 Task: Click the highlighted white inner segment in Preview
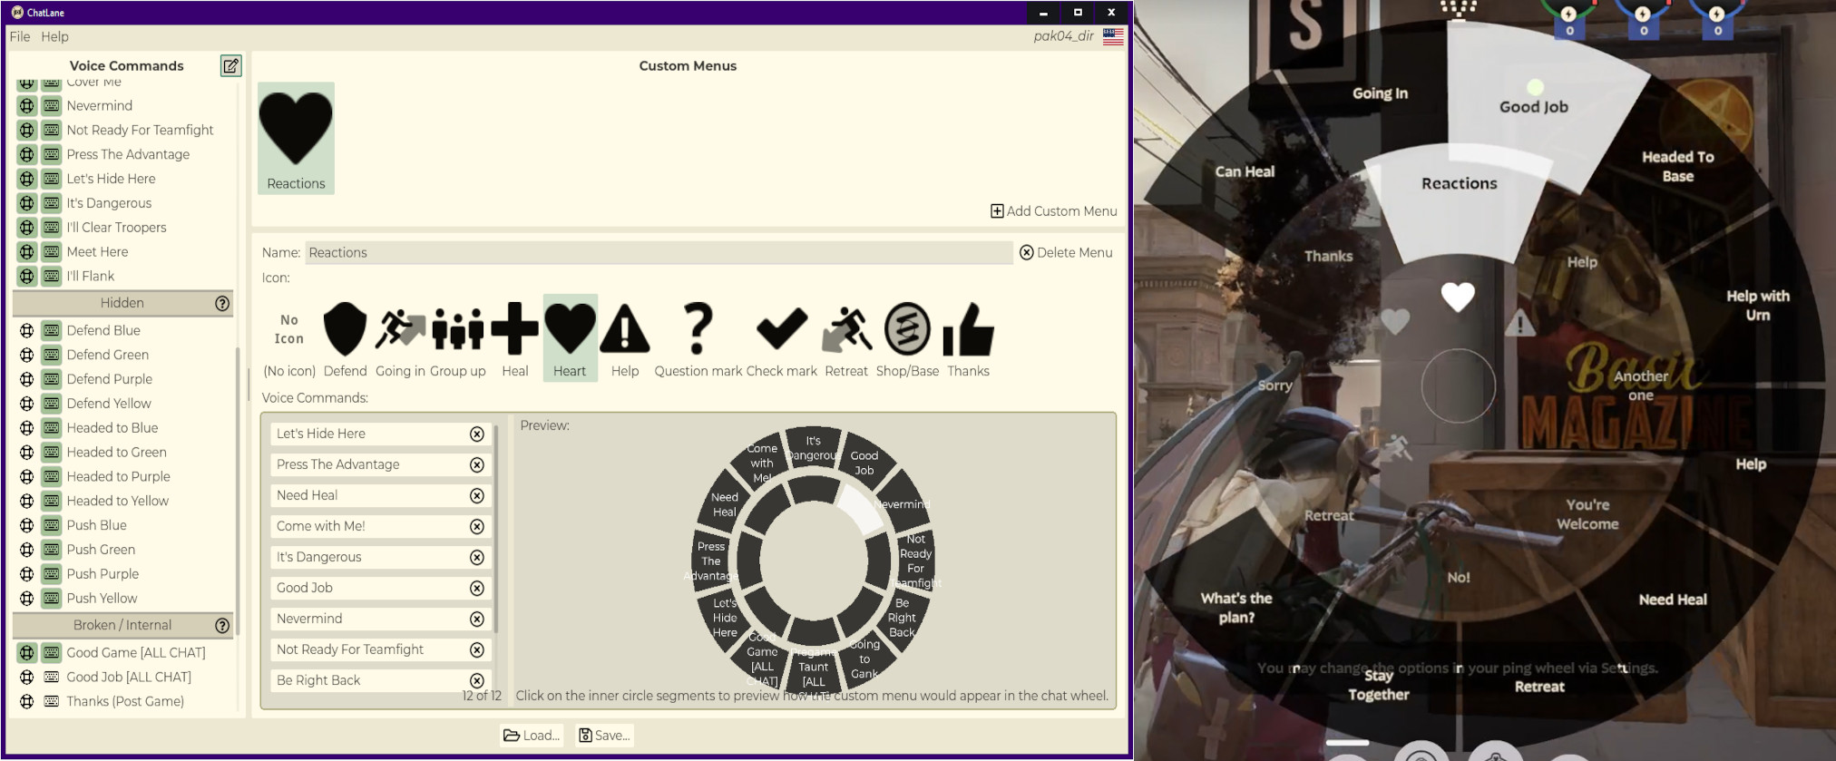coord(860,509)
